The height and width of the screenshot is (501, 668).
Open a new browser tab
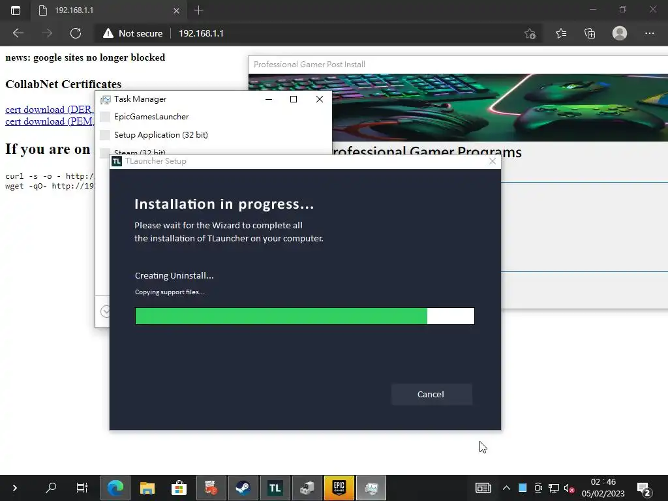pyautogui.click(x=198, y=10)
